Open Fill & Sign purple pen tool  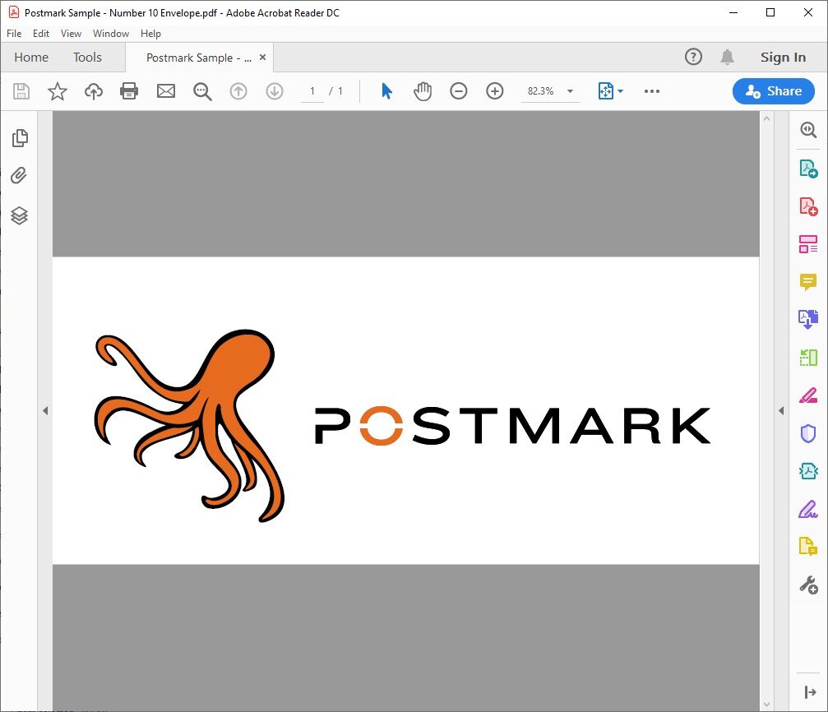click(x=808, y=509)
